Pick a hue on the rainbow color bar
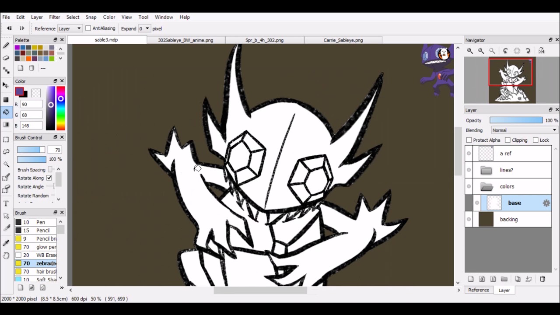Image resolution: width=560 pixels, height=315 pixels. click(61, 108)
